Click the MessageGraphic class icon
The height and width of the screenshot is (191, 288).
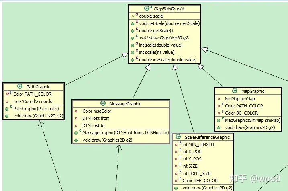coord(103,103)
